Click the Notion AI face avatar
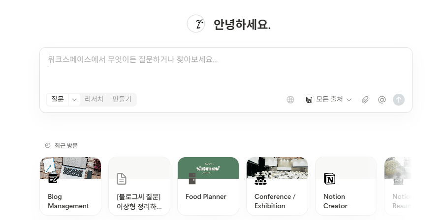The width and height of the screenshot is (445, 220). [196, 24]
